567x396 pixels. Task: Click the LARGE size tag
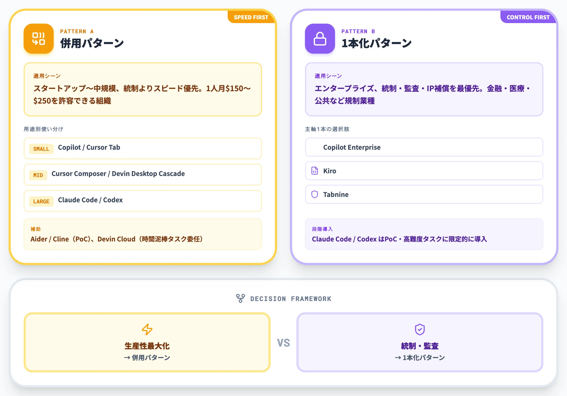click(41, 201)
